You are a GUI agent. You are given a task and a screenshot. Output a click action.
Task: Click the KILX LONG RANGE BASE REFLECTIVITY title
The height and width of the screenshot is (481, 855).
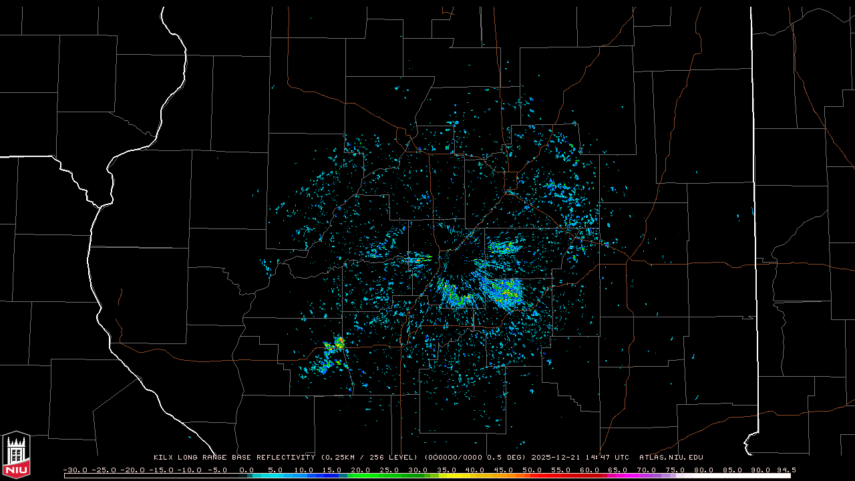pyautogui.click(x=234, y=458)
